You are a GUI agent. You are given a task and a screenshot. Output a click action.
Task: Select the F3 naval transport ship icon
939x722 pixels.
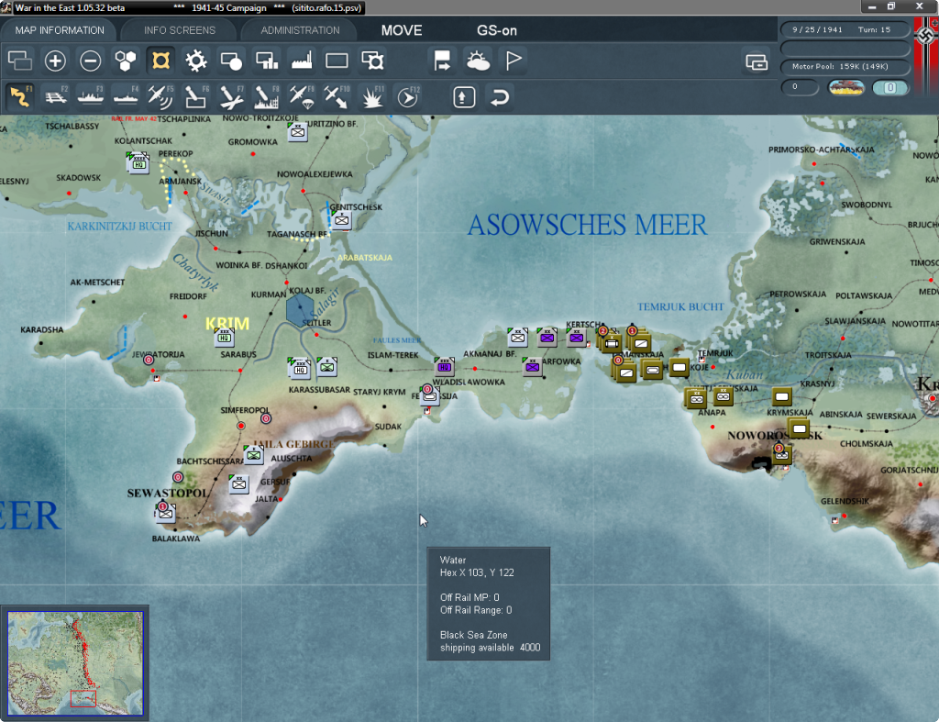tap(91, 97)
